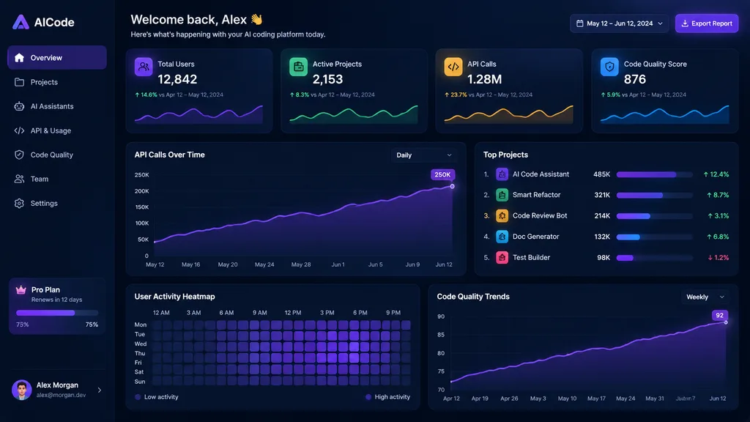750x422 pixels.
Task: Click the Code Review Bot project icon
Action: [x=502, y=216]
